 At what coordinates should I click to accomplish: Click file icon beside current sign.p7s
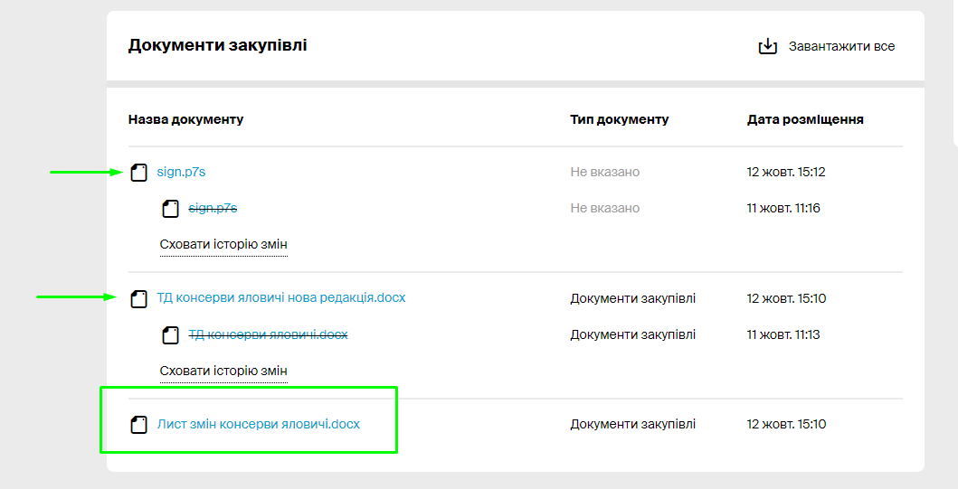click(138, 172)
